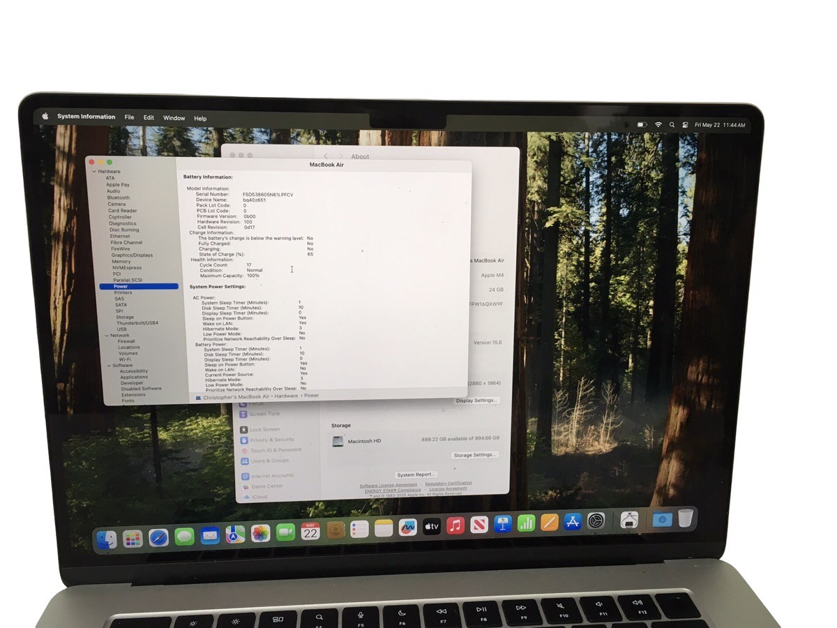Open the ENERGY STAR Compliance link

point(393,491)
